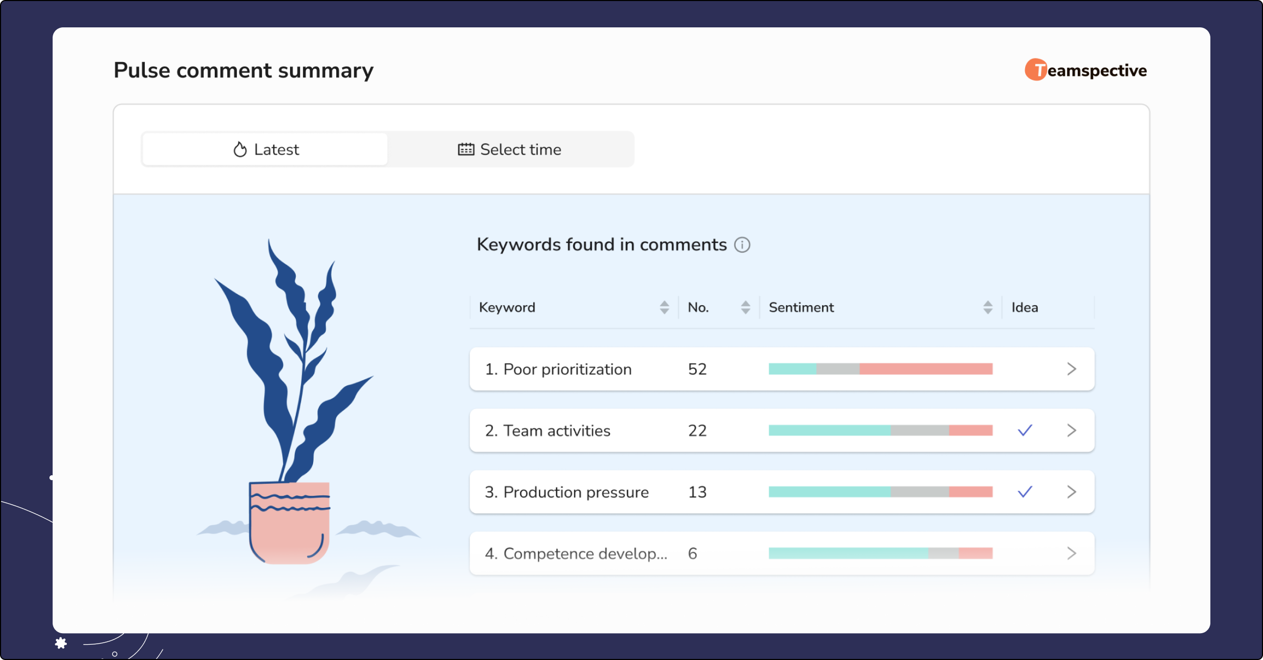Open the Team activities keyword details chevron
The height and width of the screenshot is (660, 1263).
1071,430
